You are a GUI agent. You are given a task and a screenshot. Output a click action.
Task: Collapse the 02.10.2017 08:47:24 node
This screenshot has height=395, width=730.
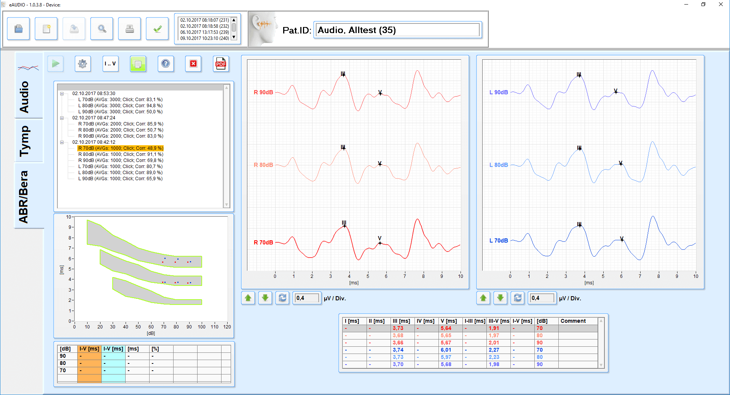pos(62,118)
